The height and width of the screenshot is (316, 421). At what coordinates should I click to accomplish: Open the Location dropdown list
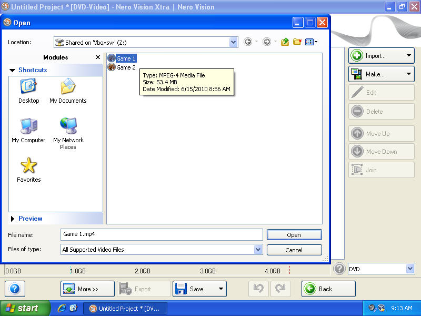[x=233, y=42]
